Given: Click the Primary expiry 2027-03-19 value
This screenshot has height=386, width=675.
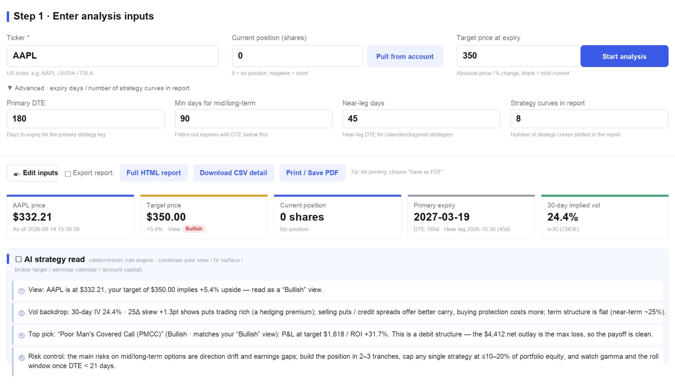Looking at the screenshot, I should [442, 217].
